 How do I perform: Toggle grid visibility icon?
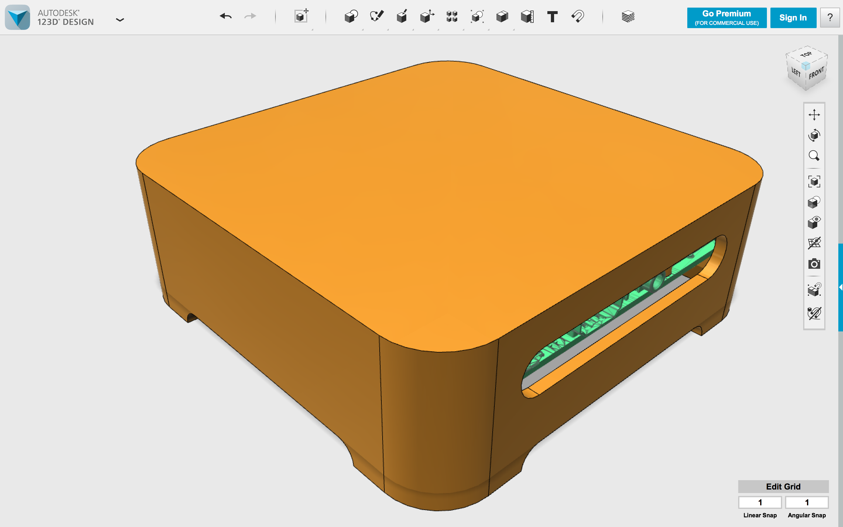tap(814, 243)
